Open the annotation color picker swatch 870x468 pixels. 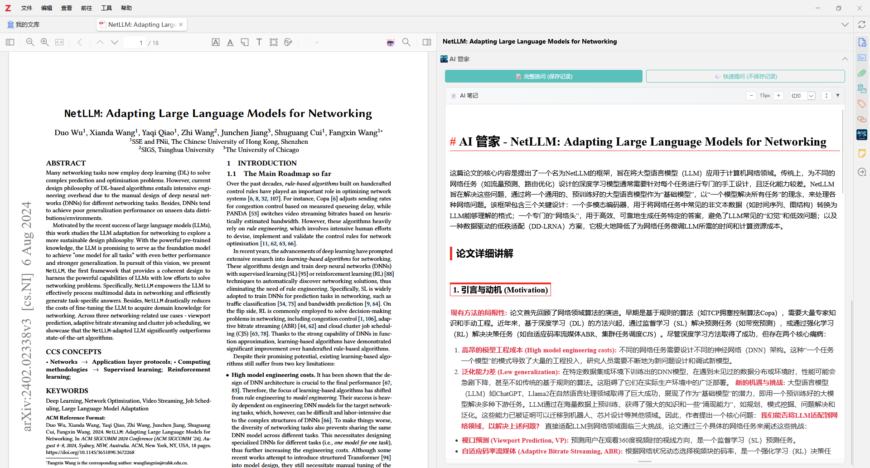coord(309,42)
